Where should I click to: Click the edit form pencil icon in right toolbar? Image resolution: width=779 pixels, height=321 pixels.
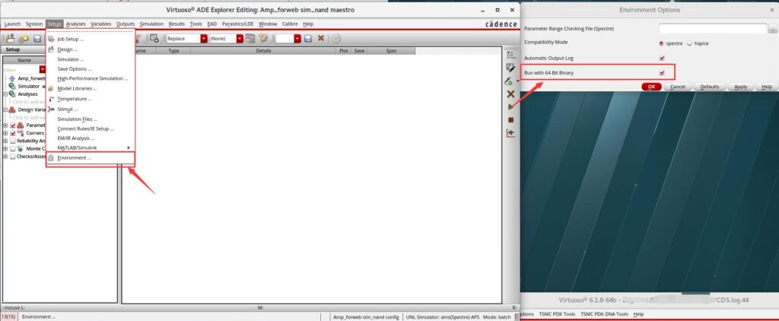[x=510, y=68]
